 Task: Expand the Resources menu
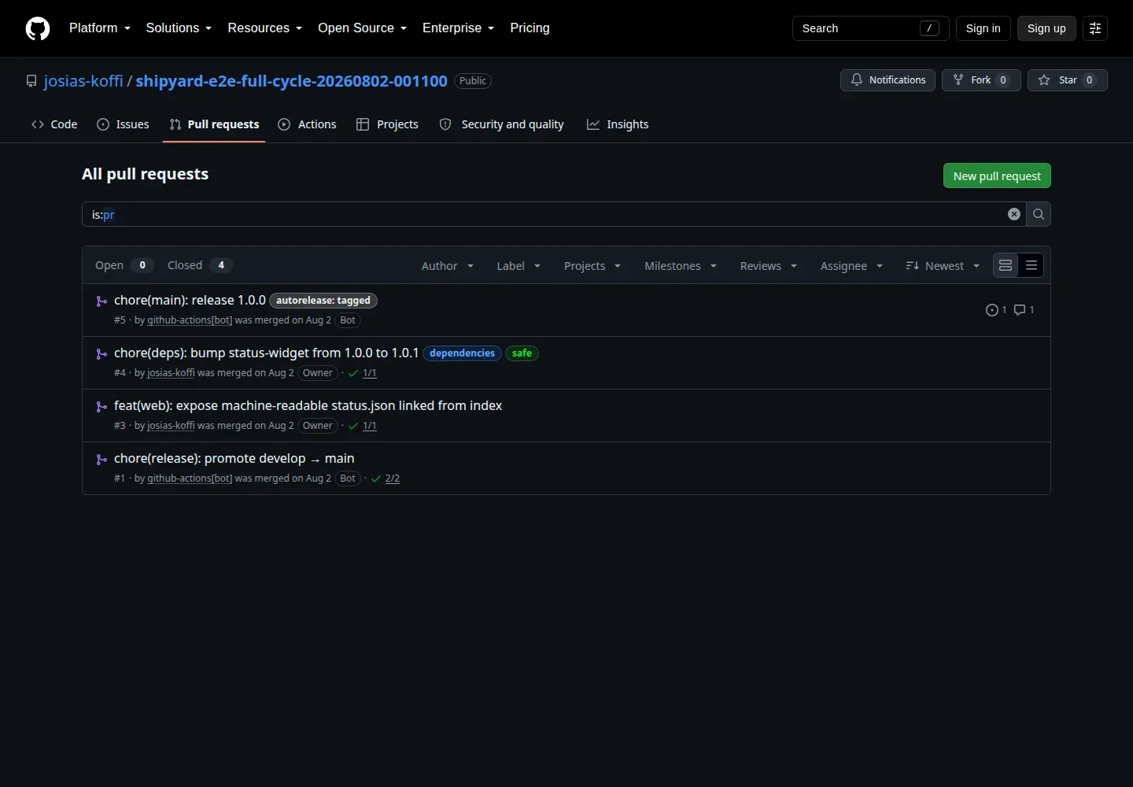point(265,28)
